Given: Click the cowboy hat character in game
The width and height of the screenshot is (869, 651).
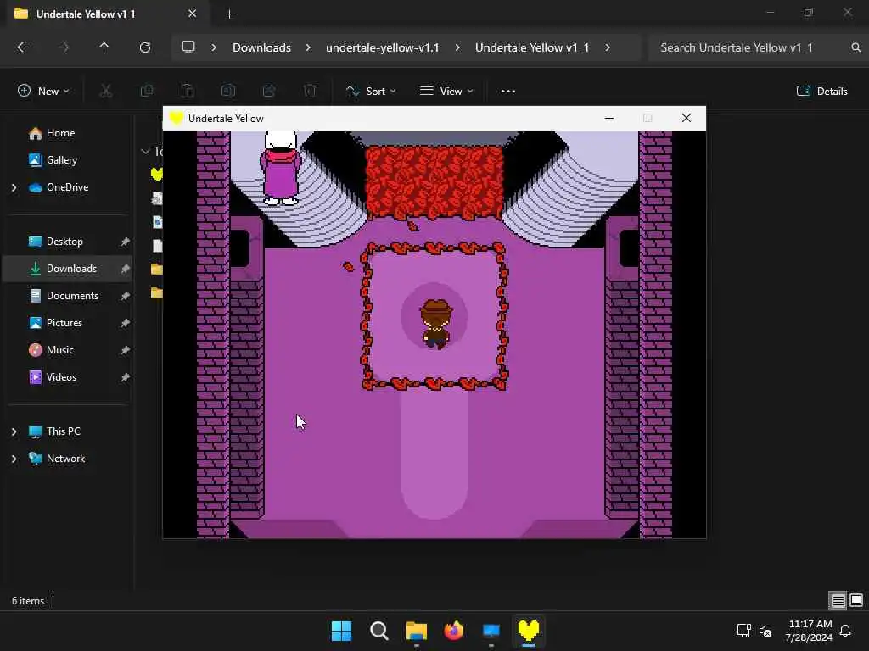Looking at the screenshot, I should [x=436, y=325].
